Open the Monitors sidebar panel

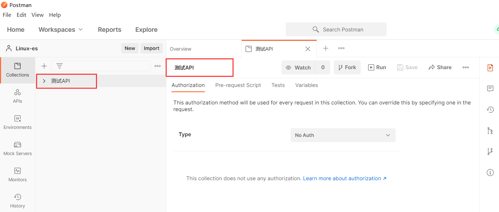pos(18,175)
